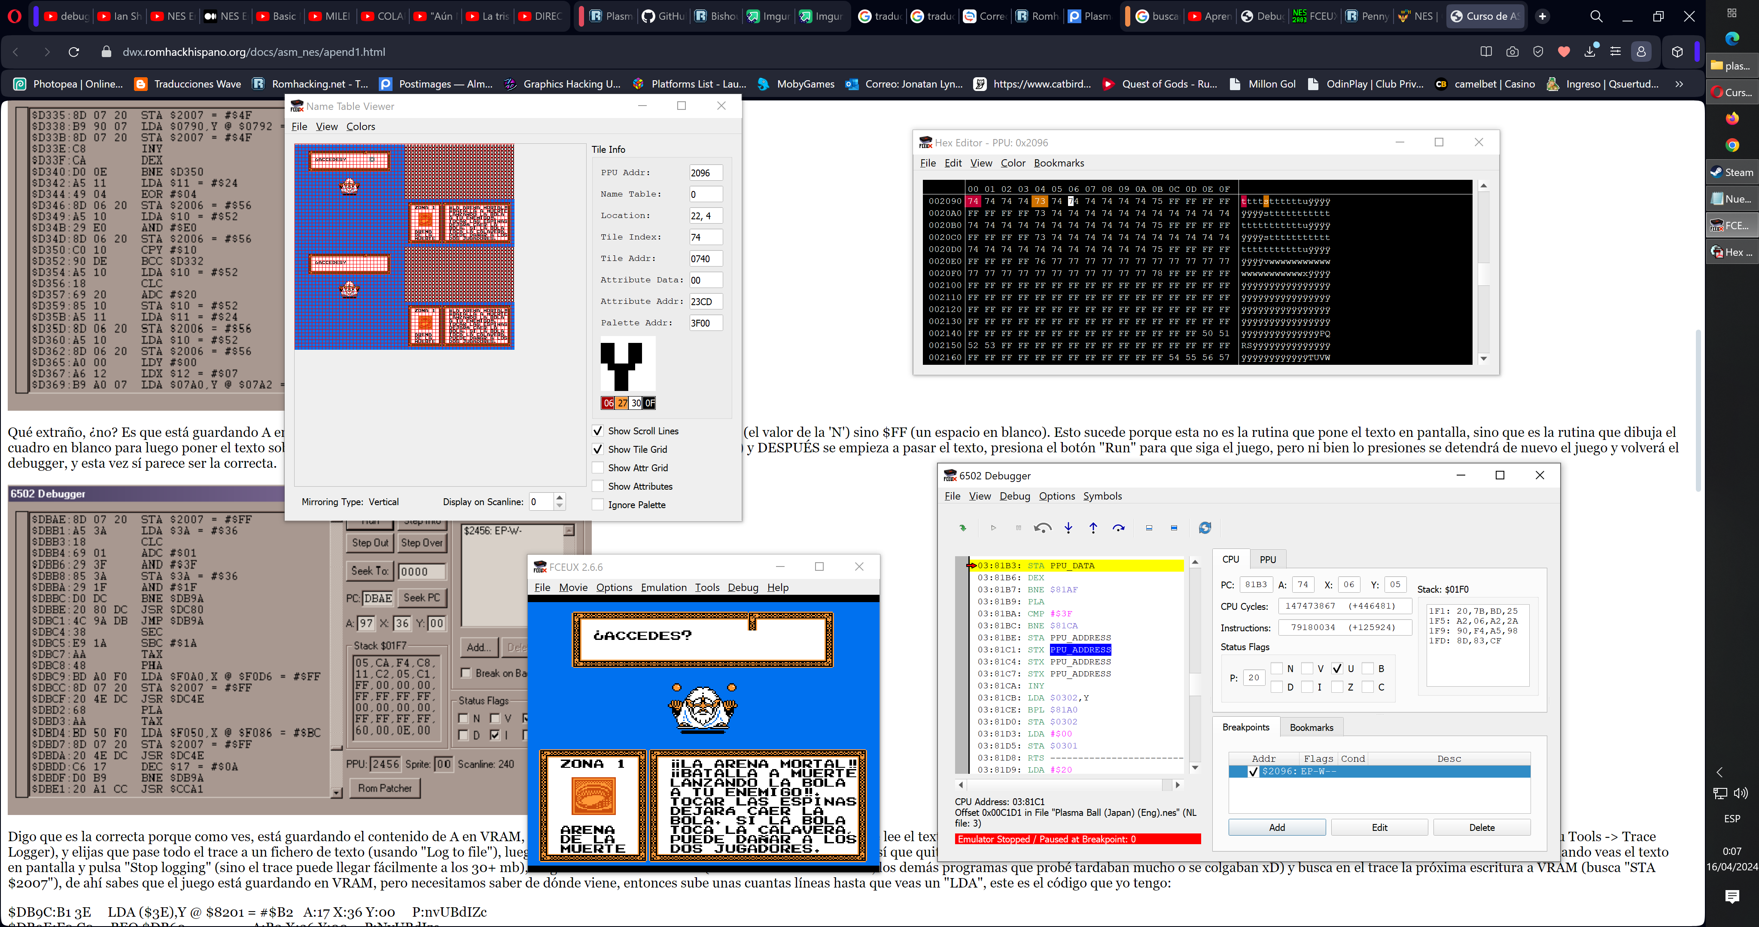Open the Emulation menu in FCEUX window
Screen dimensions: 1759x927
coord(663,587)
